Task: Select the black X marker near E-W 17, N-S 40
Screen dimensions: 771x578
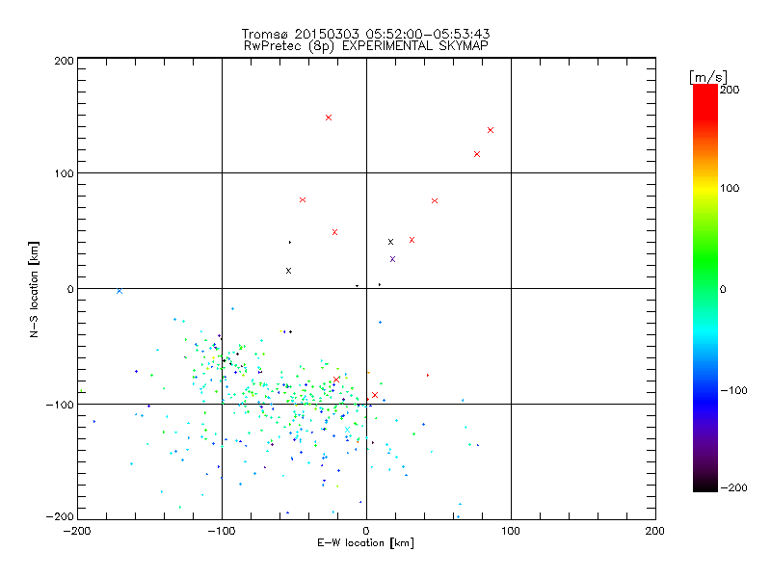Action: point(390,242)
